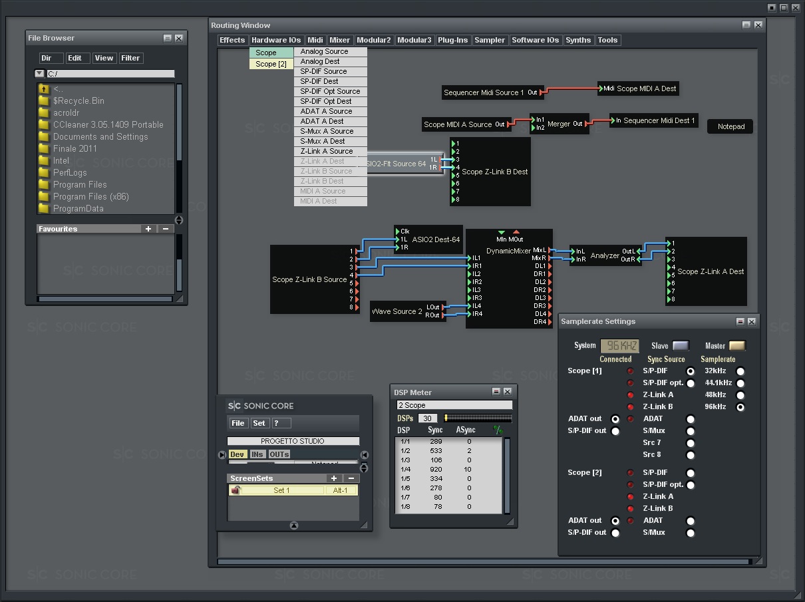The width and height of the screenshot is (805, 602).
Task: Open the Filter menu in File Browser
Action: pyautogui.click(x=130, y=58)
